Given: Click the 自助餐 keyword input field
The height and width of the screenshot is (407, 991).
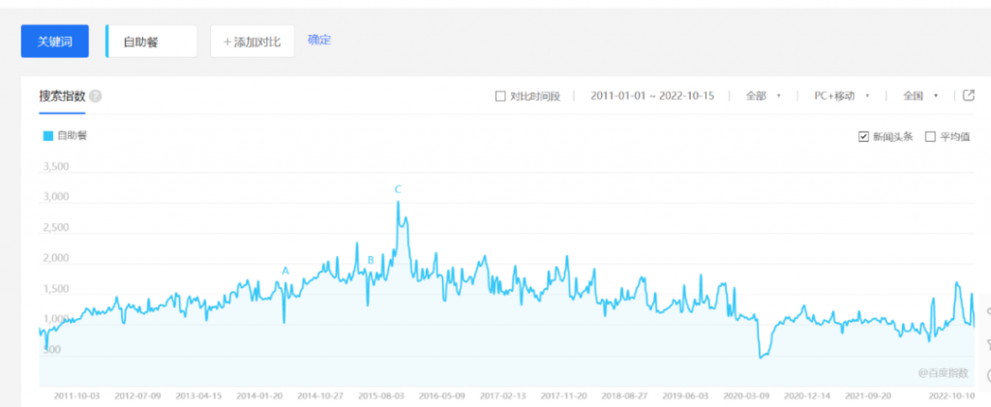Looking at the screenshot, I should tap(151, 42).
